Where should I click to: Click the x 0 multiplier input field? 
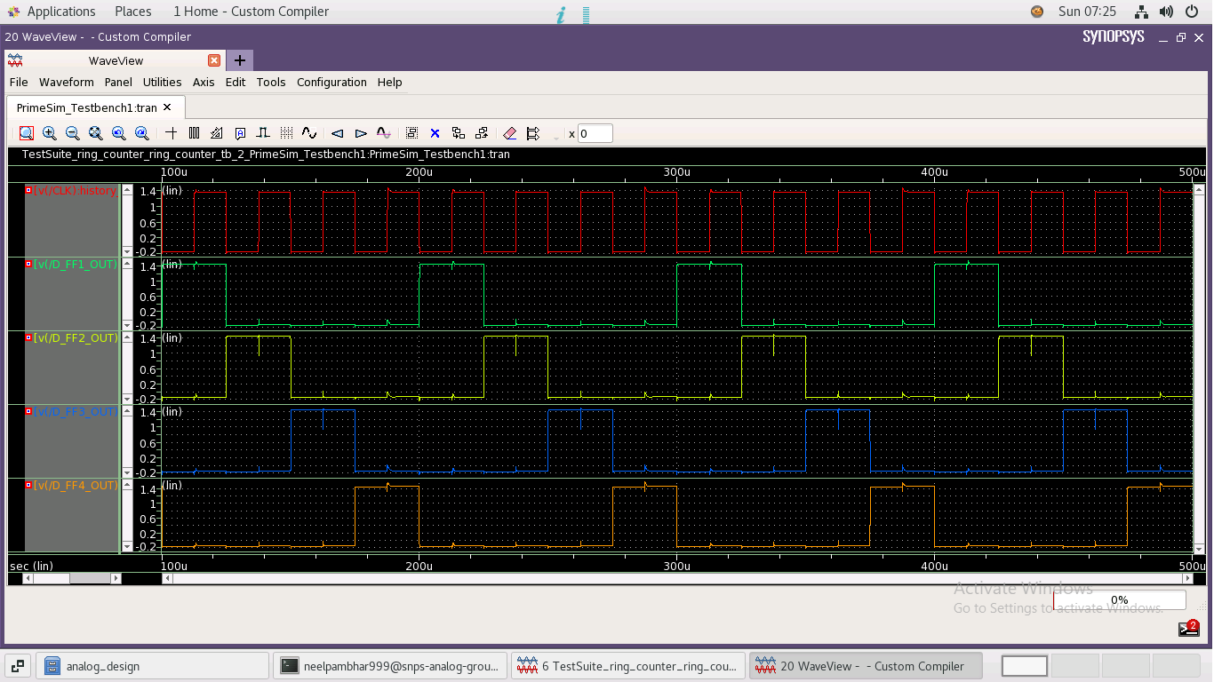click(594, 133)
